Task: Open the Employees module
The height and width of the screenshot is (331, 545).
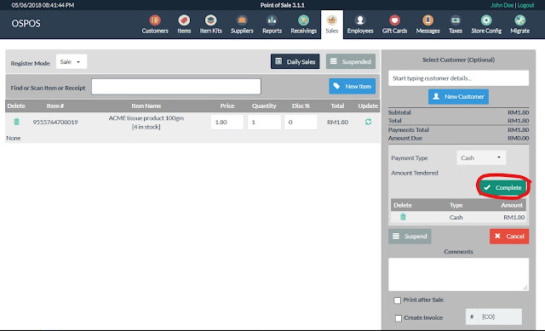Action: click(x=360, y=25)
